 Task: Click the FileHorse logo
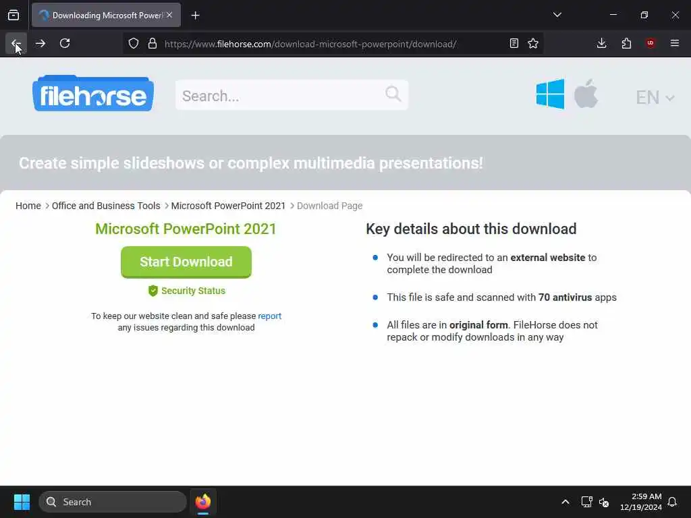93,93
